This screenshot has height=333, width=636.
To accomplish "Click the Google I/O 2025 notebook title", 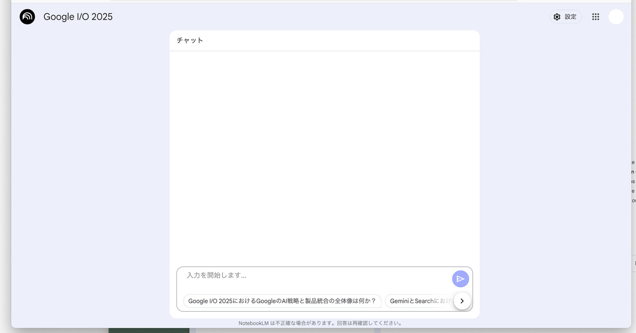I will point(78,17).
